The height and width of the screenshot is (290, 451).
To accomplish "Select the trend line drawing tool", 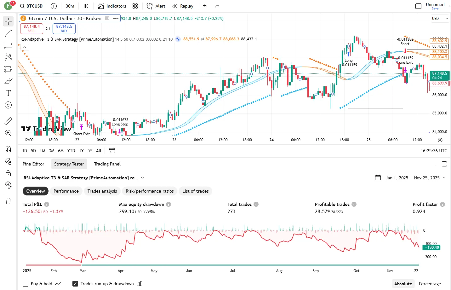I will coord(8,33).
